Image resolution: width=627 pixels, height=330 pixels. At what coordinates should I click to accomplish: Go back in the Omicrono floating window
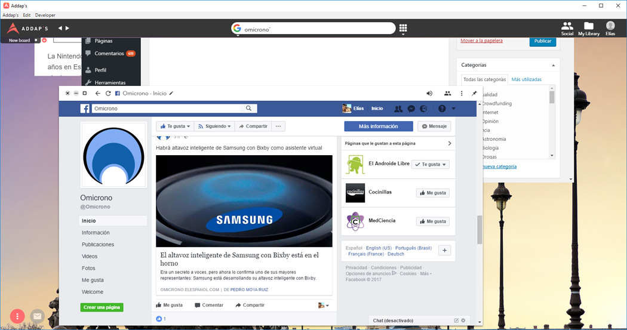coord(97,93)
